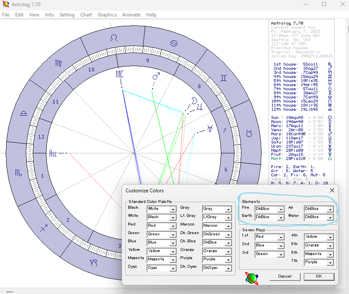This screenshot has height=294, width=349.
Task: Expand the Air element color dropdown
Action: point(330,210)
